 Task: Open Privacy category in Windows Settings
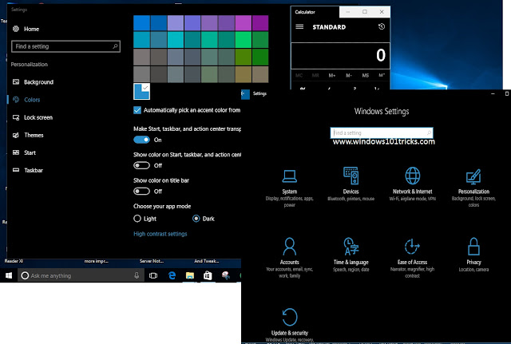point(473,255)
